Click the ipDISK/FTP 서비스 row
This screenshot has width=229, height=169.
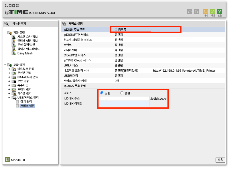pos(143,35)
